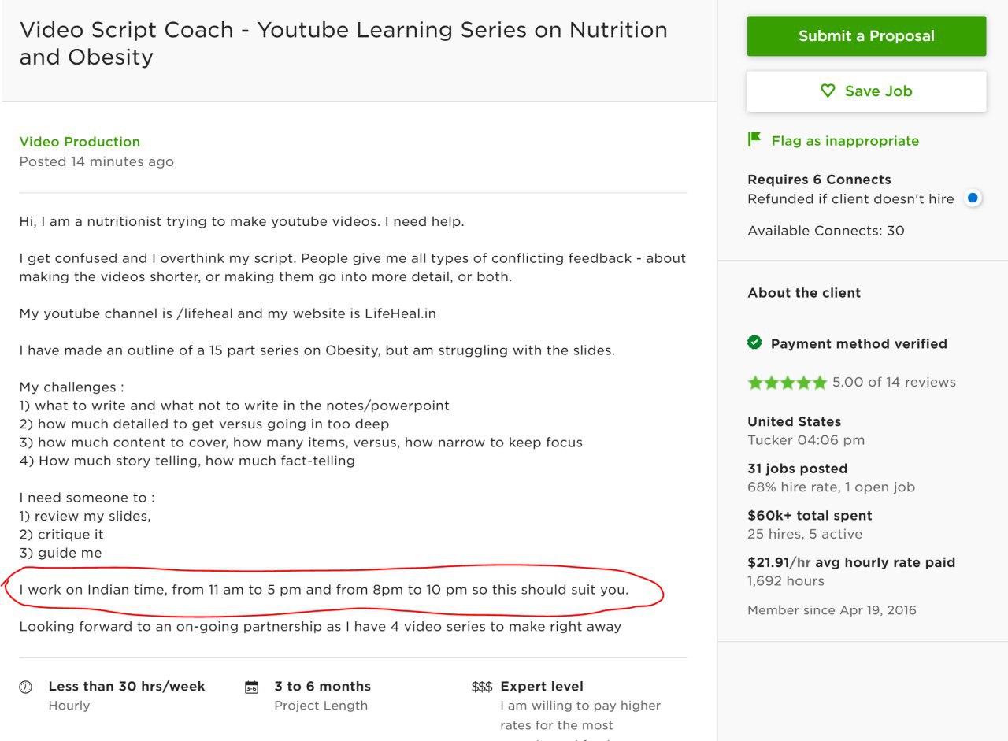This screenshot has width=1008, height=741.
Task: Click the Requires 6 Connects text
Action: pos(819,180)
